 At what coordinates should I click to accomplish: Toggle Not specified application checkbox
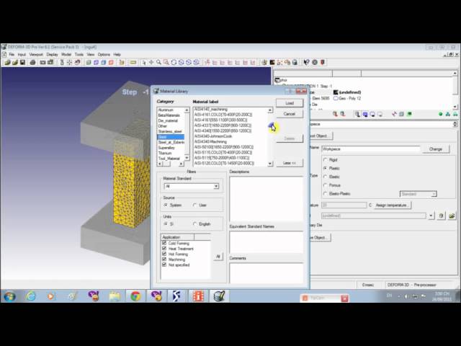coord(164,265)
